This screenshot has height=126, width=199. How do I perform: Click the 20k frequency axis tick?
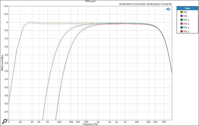pyautogui.click(x=149, y=122)
